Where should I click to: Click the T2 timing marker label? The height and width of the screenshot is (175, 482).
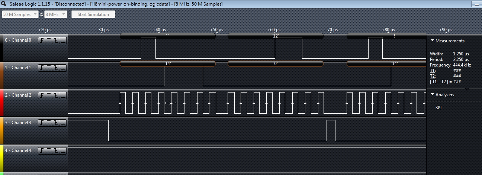point(432,76)
